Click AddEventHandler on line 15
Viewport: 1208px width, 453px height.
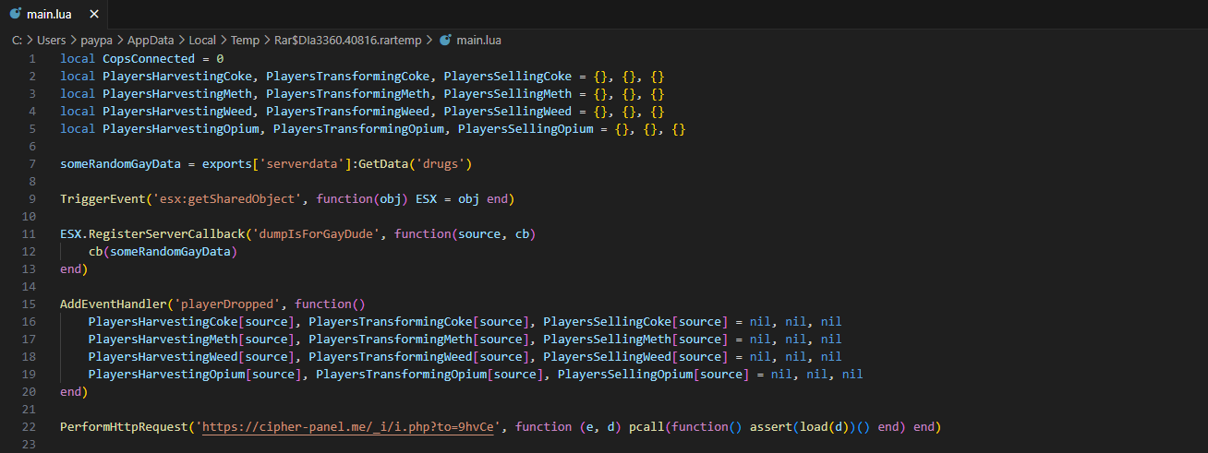(x=114, y=304)
